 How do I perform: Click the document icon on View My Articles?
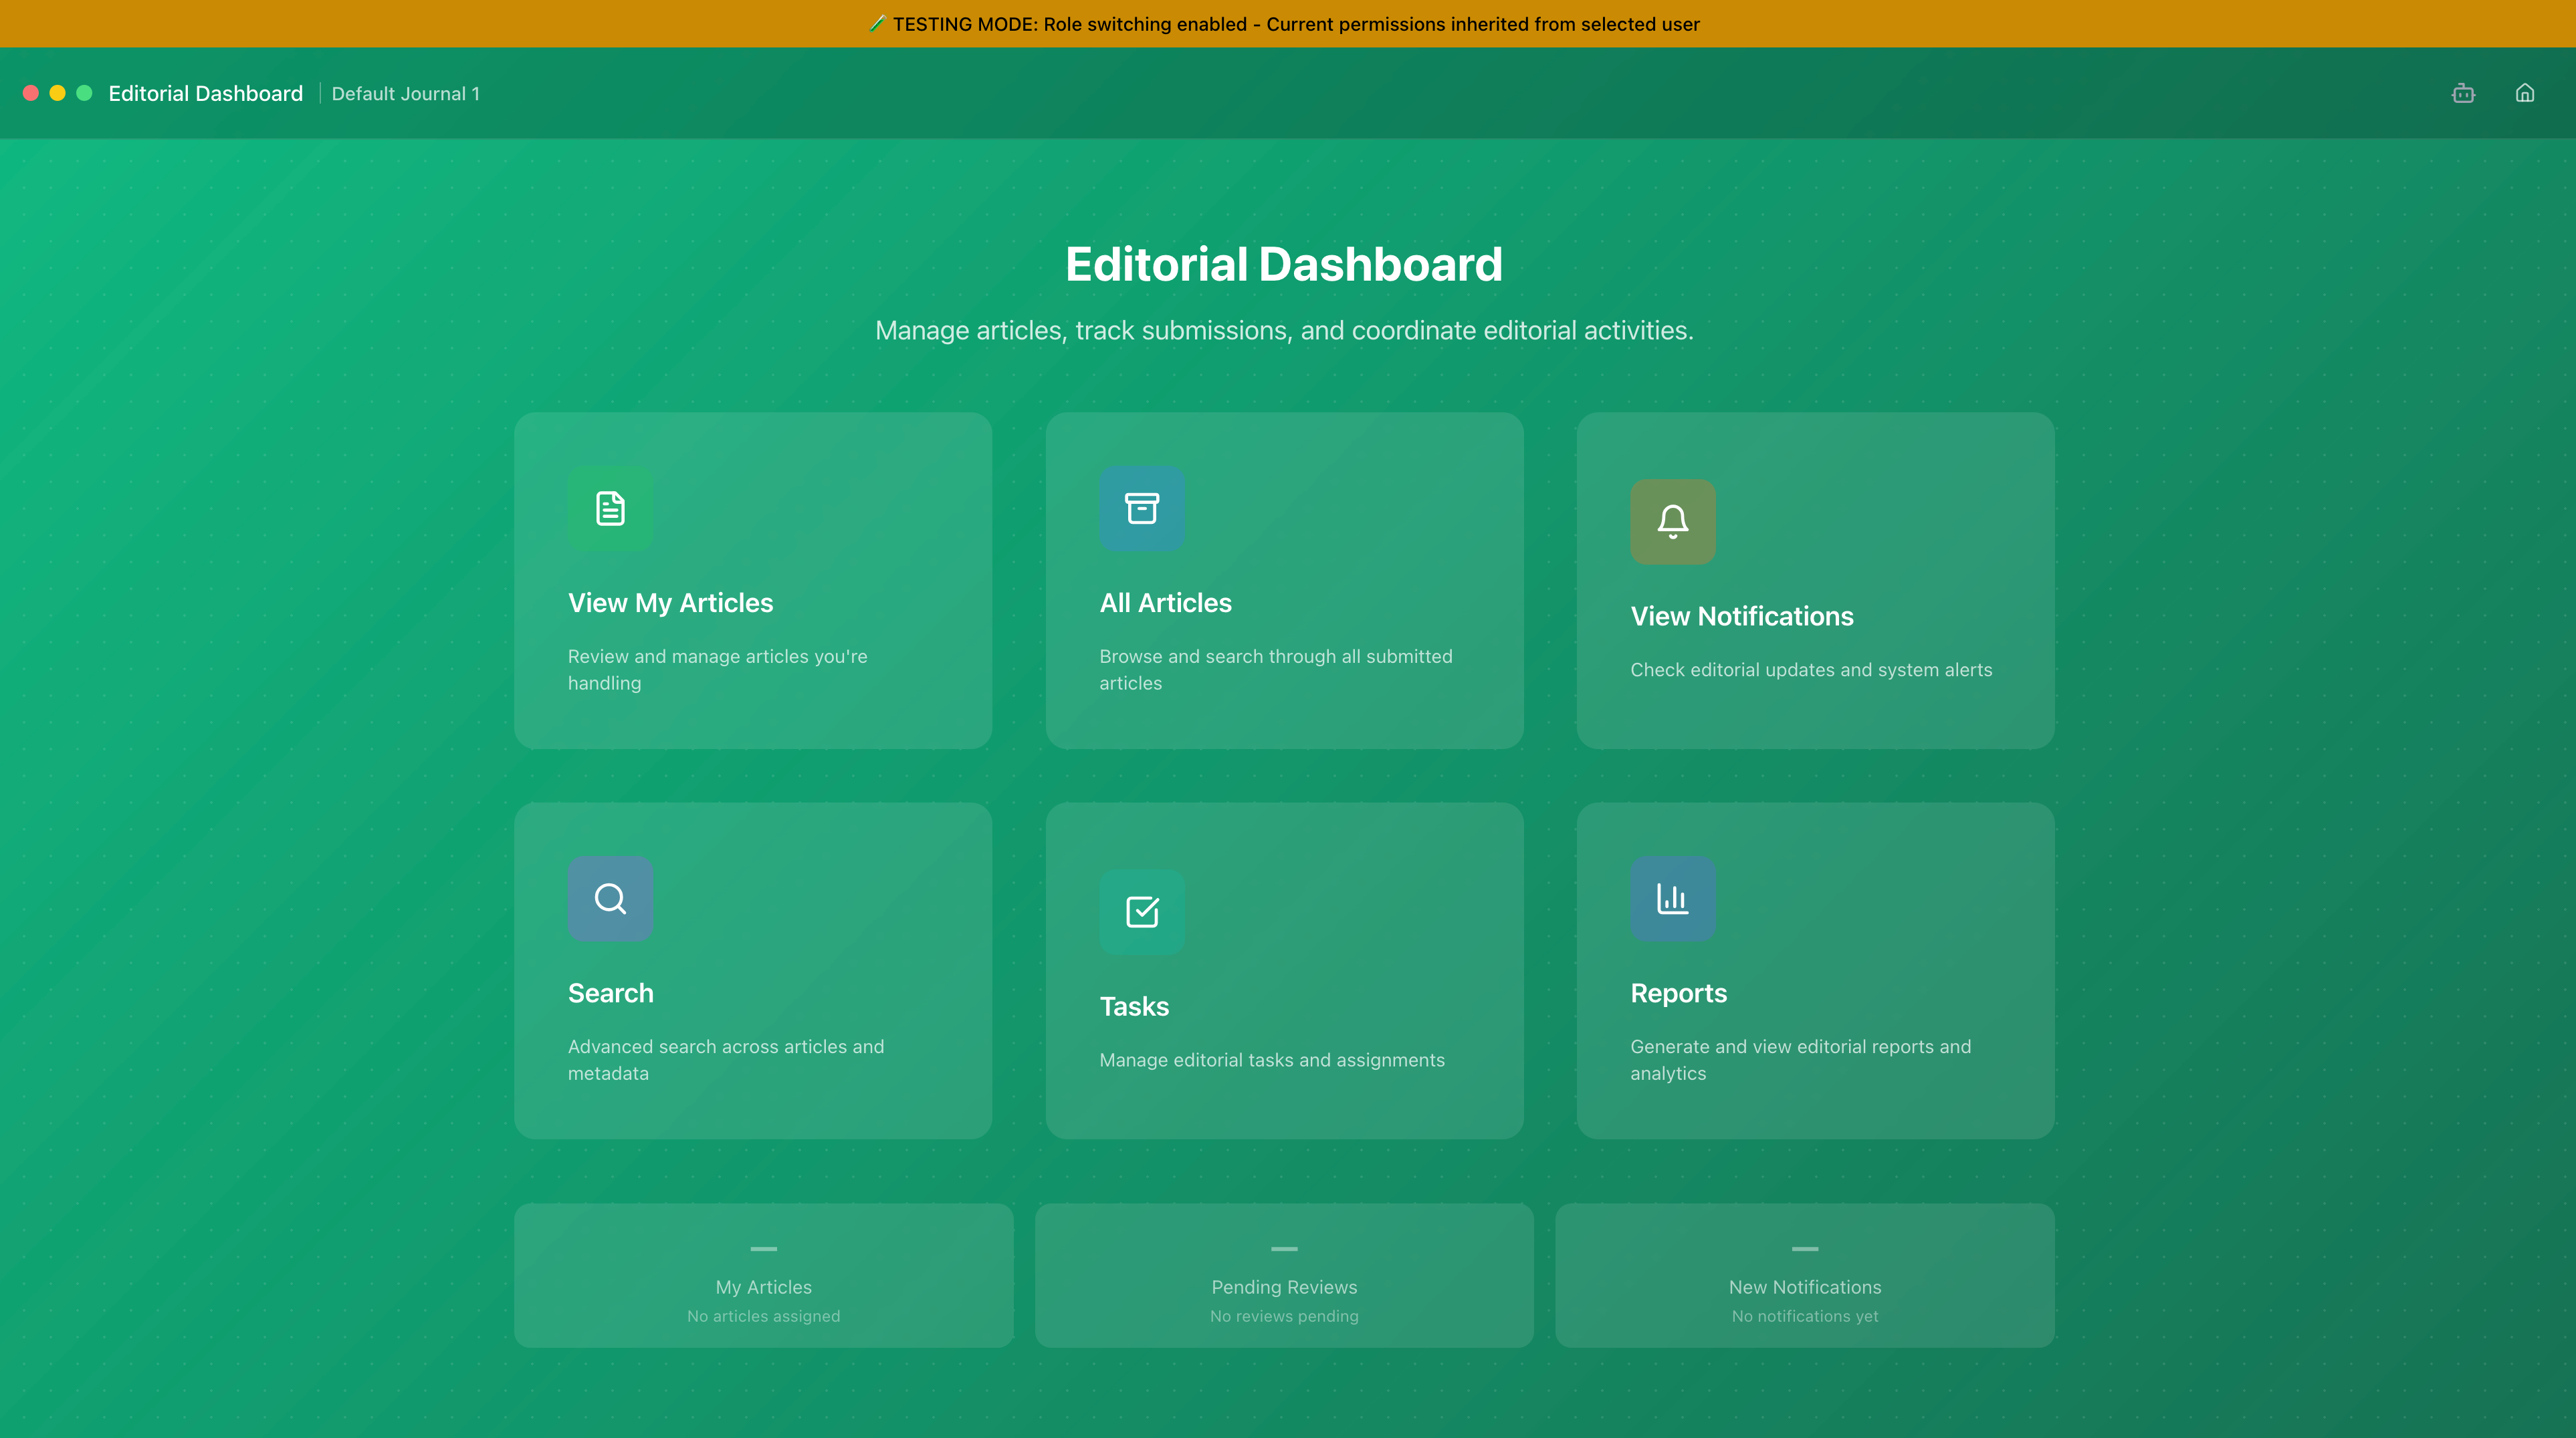610,509
